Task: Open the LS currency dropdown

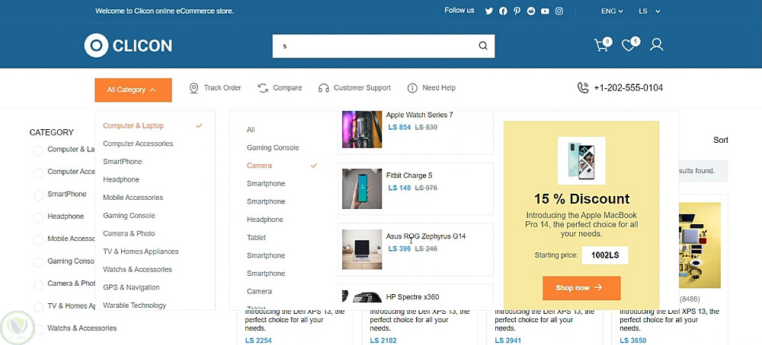Action: [x=649, y=11]
